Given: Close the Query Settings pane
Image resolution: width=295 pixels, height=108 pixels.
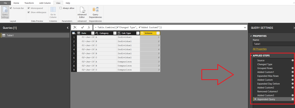Looking at the screenshot, I should (294, 28).
